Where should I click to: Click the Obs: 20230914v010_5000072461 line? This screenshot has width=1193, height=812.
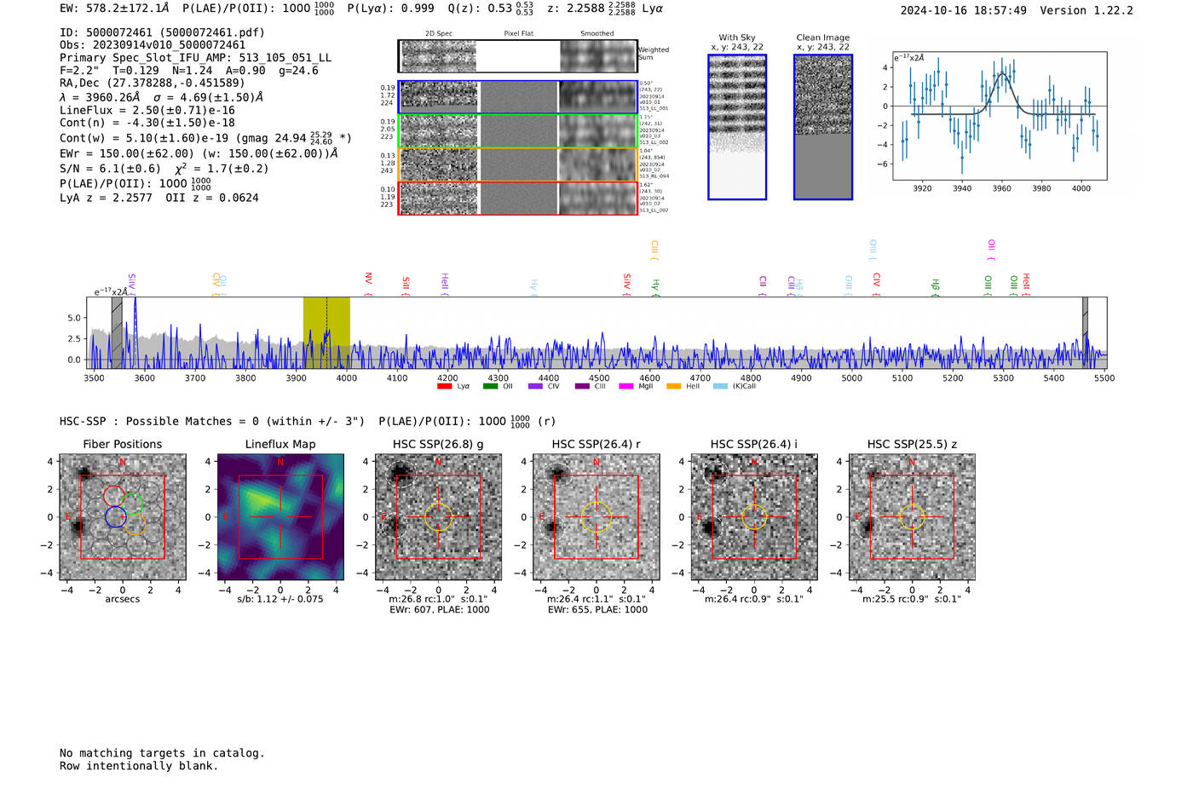click(153, 45)
